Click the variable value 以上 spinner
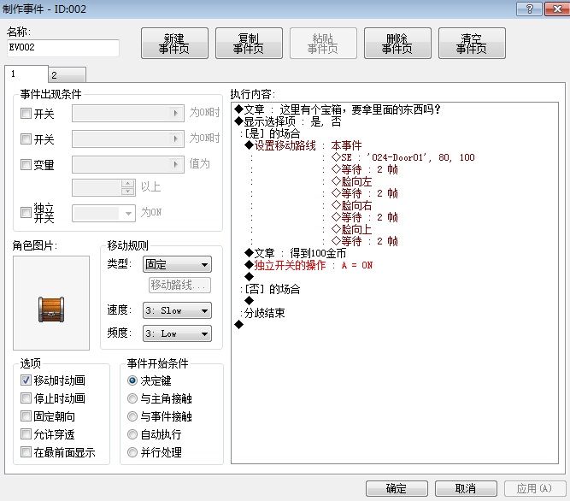570x501 pixels. tap(103, 187)
